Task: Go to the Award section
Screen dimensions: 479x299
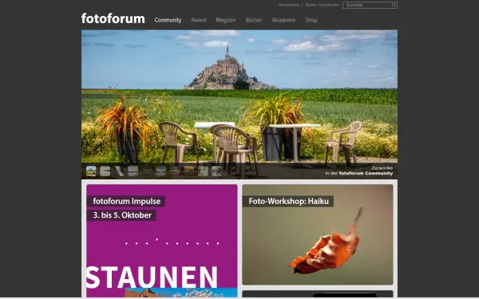Action: click(x=199, y=20)
